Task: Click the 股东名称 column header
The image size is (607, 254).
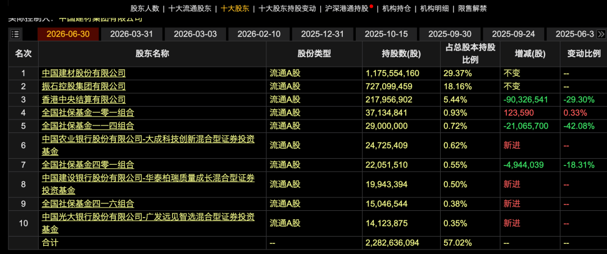Action: click(x=152, y=54)
